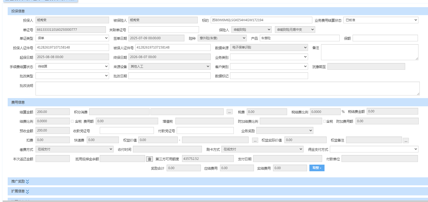Click the 犹豫期至 field
The height and width of the screenshot is (202, 428).
[366, 67]
